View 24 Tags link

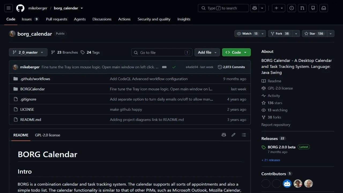(90, 52)
